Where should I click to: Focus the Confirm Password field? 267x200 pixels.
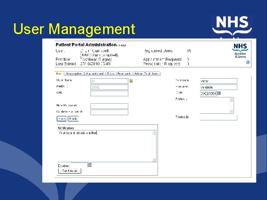(109, 113)
